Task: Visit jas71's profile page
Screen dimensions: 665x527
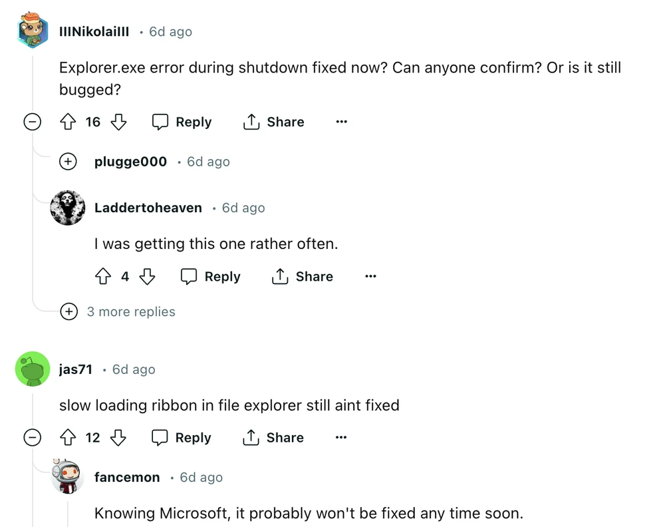Action: click(75, 369)
